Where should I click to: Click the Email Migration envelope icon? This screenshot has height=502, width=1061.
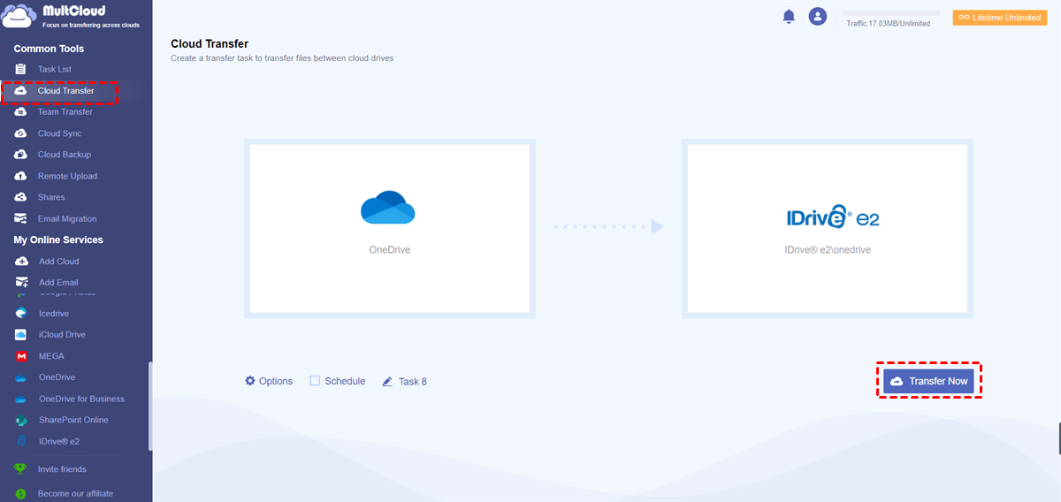[20, 218]
